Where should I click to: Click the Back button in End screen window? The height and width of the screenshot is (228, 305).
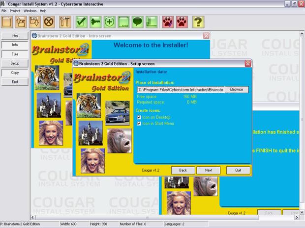click(269, 212)
